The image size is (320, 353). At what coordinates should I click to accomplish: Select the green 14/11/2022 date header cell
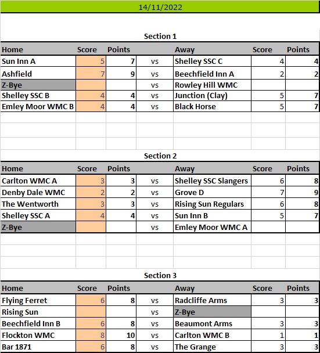tap(160, 7)
